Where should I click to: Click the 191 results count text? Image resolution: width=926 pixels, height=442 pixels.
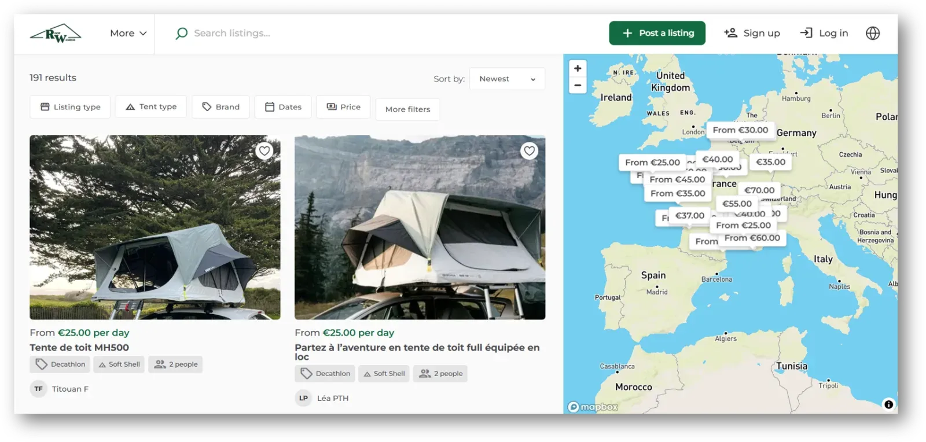click(53, 78)
